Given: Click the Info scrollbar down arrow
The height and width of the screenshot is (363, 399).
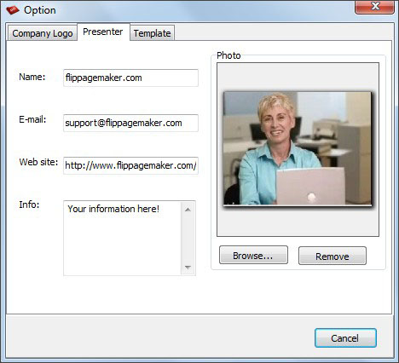Looking at the screenshot, I should click(188, 268).
